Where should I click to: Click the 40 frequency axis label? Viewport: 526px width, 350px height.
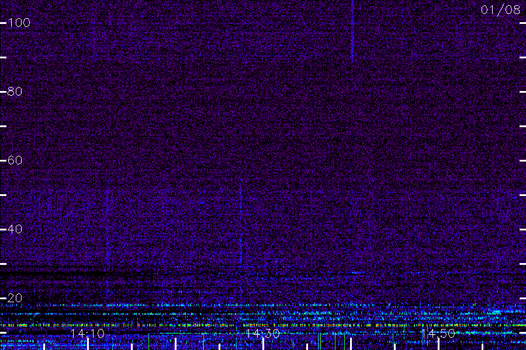(15, 229)
